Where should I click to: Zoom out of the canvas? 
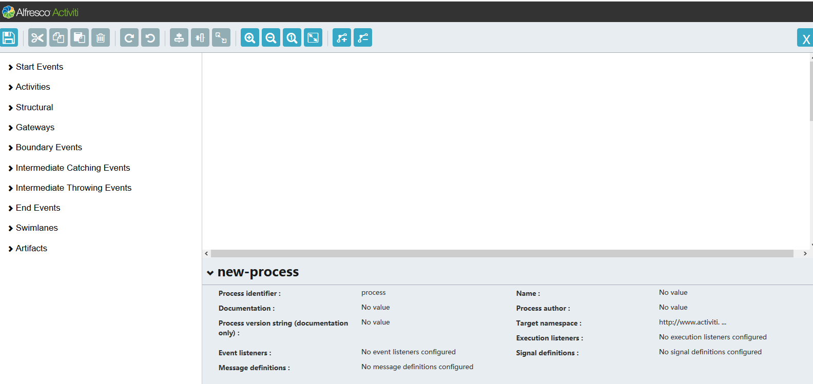click(271, 37)
